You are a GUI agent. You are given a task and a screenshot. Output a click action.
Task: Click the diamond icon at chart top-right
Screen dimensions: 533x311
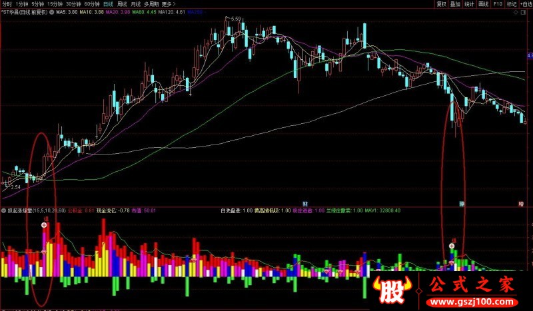[x=516, y=12]
